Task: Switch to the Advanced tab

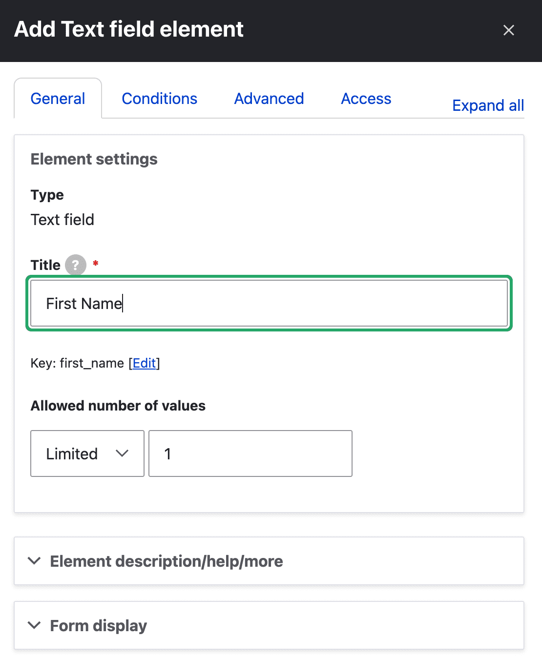Action: (269, 98)
